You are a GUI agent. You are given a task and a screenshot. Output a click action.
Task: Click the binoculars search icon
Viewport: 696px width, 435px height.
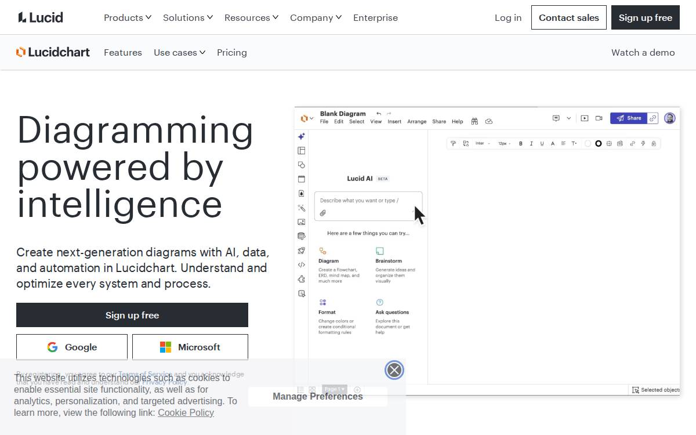point(474,121)
